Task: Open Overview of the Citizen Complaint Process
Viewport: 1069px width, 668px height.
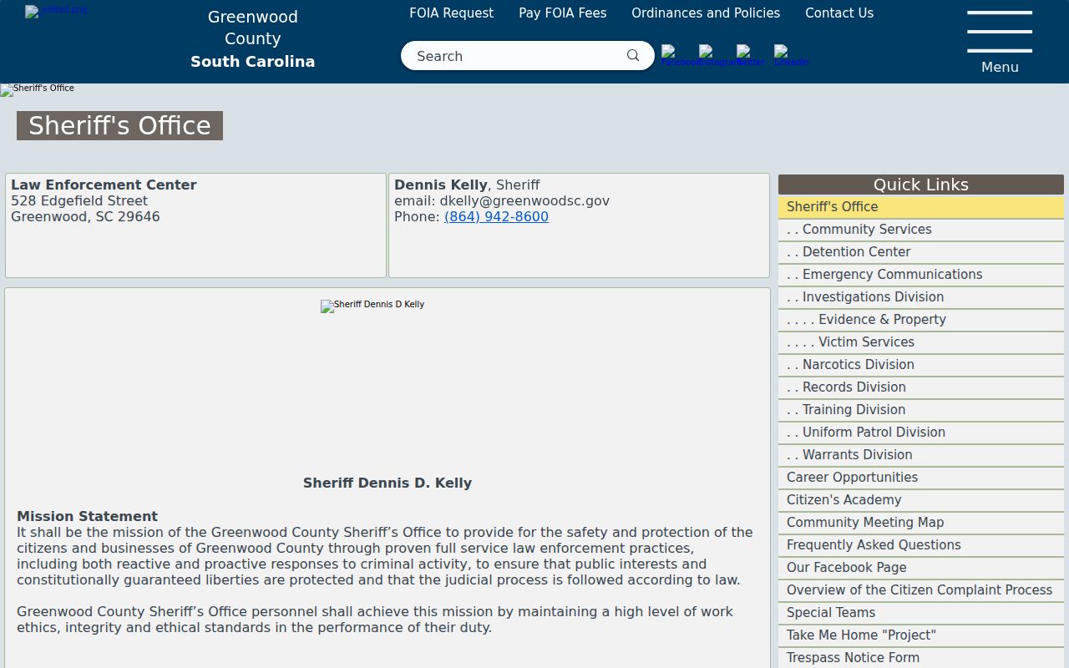Action: [921, 590]
